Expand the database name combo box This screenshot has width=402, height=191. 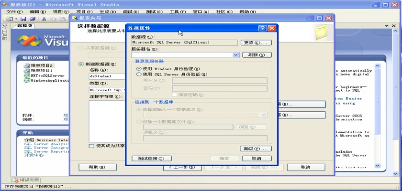[264, 115]
